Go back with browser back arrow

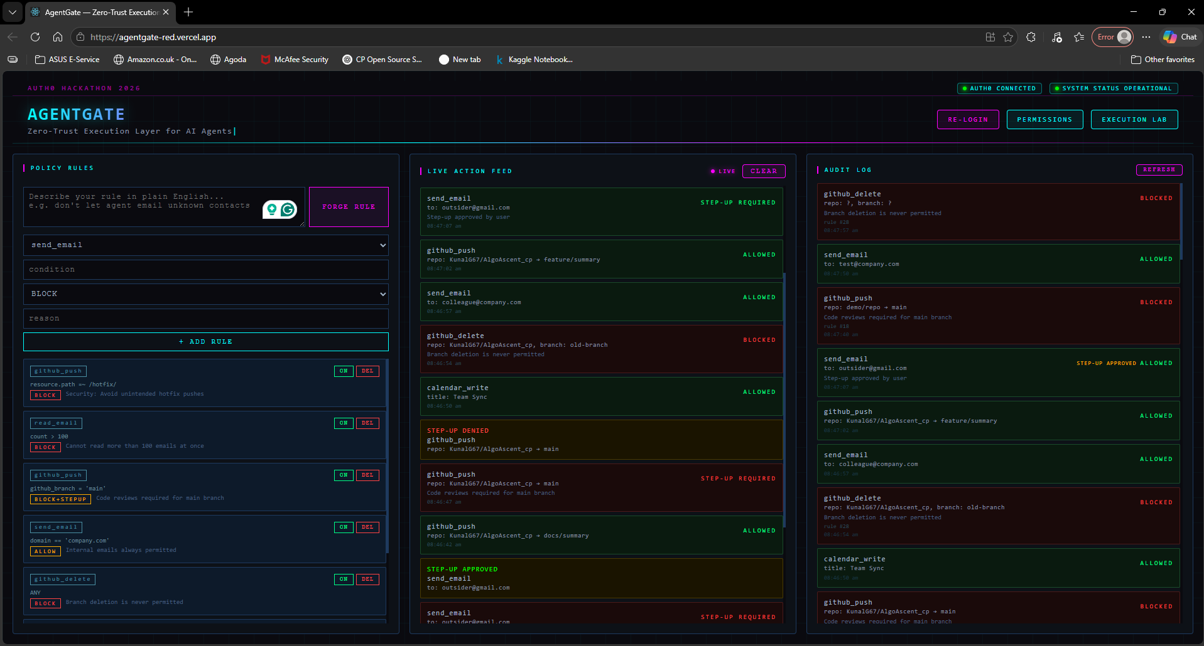(x=13, y=37)
